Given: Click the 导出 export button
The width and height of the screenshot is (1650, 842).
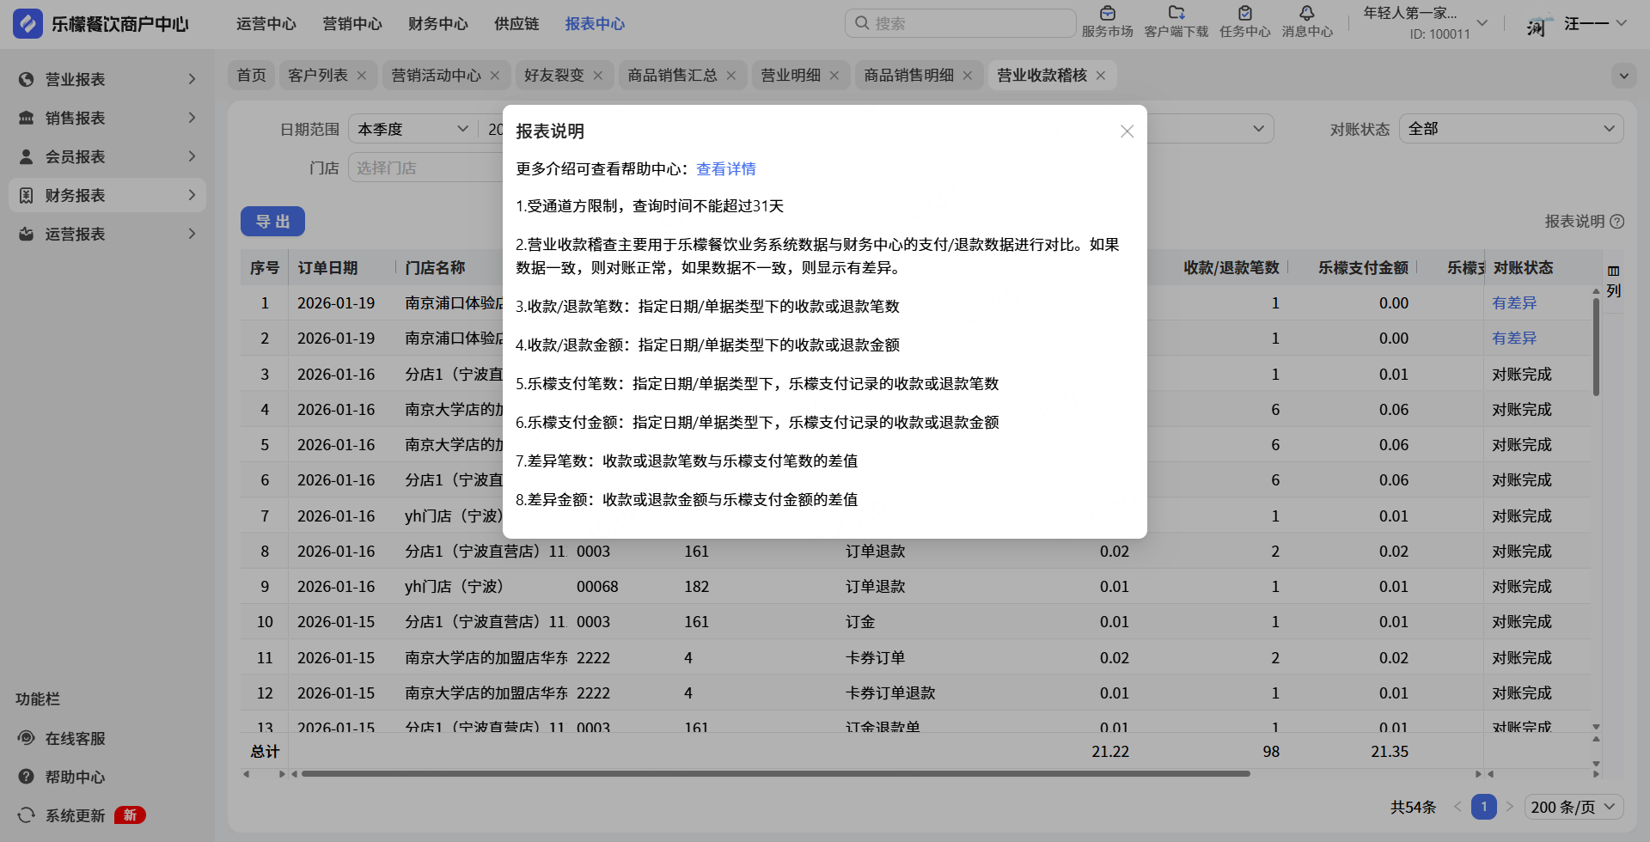Looking at the screenshot, I should click(272, 222).
